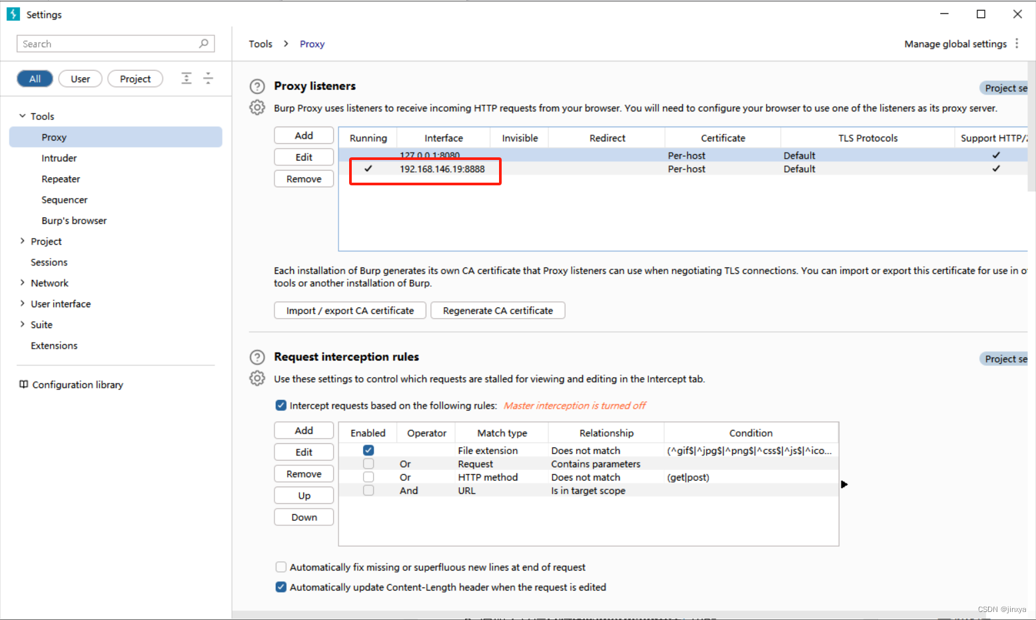The width and height of the screenshot is (1036, 620).
Task: Click Tools in the breadcrumb
Action: coord(260,44)
